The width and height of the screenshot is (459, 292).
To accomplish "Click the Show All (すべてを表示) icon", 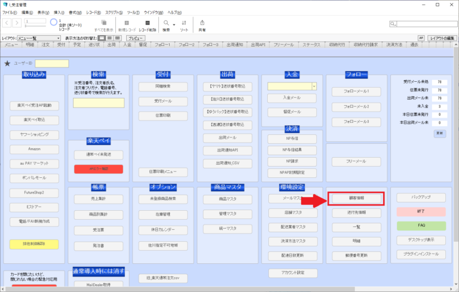I will pos(103,22).
